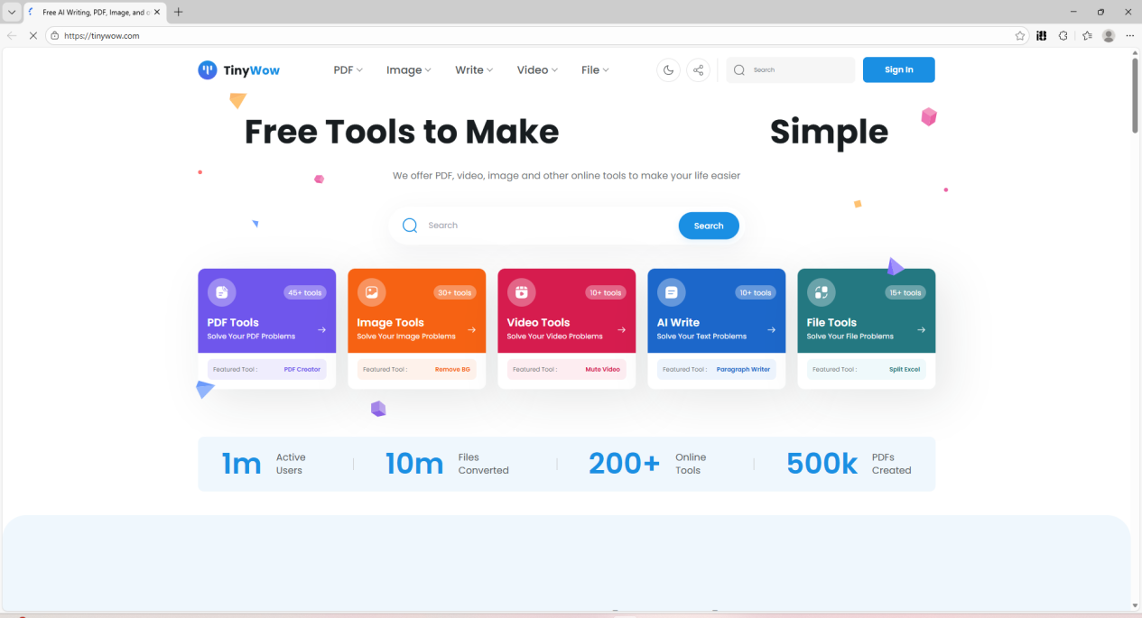Screen dimensions: 1142x618
Task: Open the Favorites list icon
Action: [x=1087, y=36]
